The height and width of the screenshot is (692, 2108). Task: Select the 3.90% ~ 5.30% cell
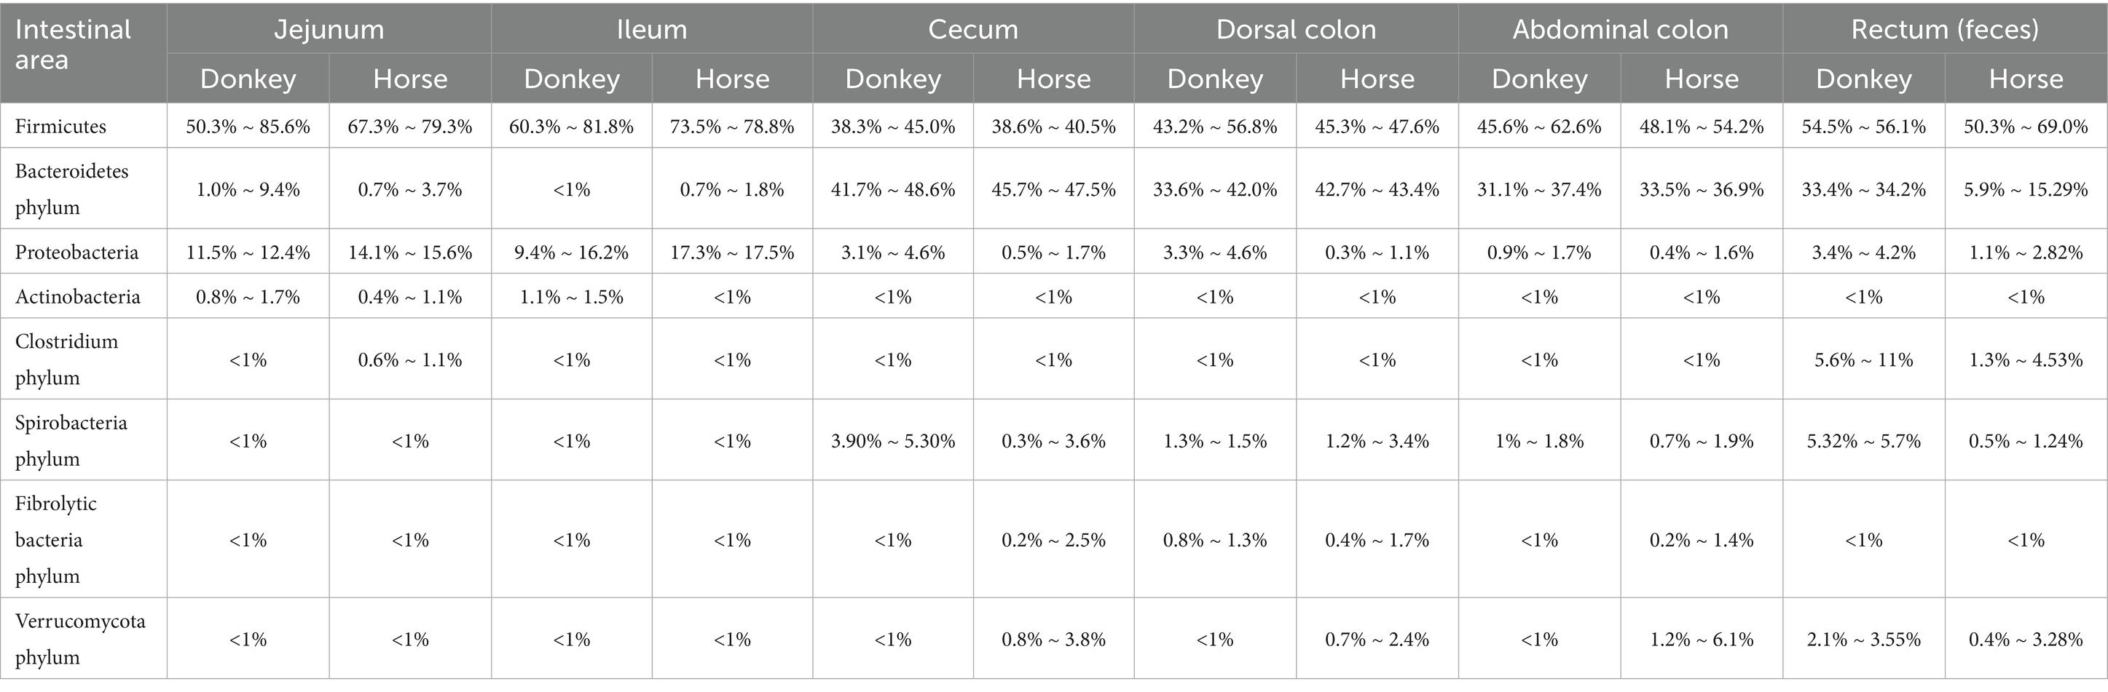coord(893,441)
